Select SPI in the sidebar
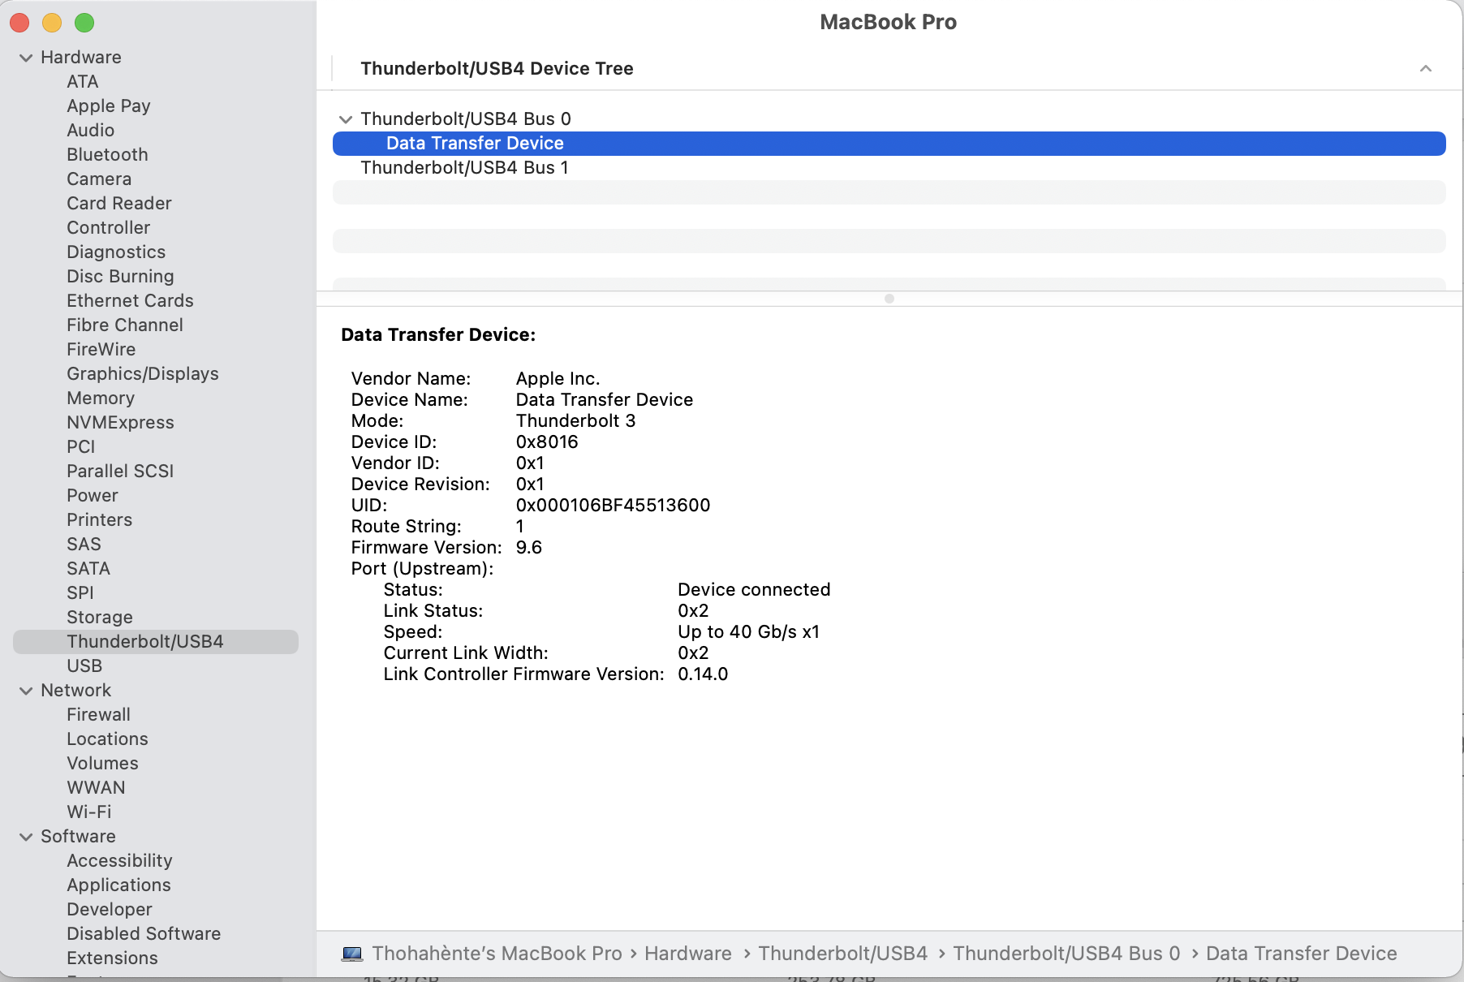Viewport: 1464px width, 982px height. 80,593
